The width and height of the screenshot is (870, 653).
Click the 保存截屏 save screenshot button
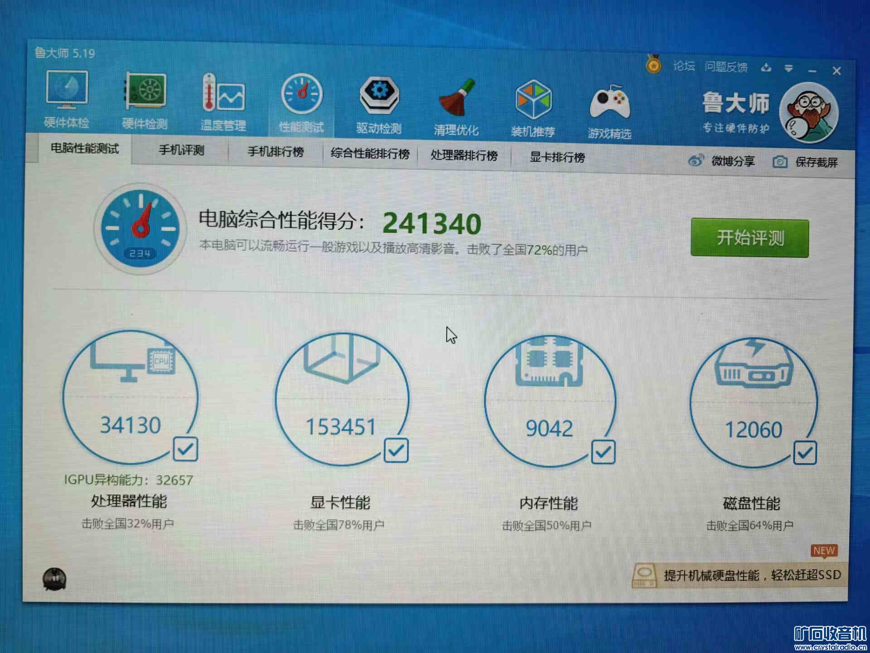coord(805,162)
